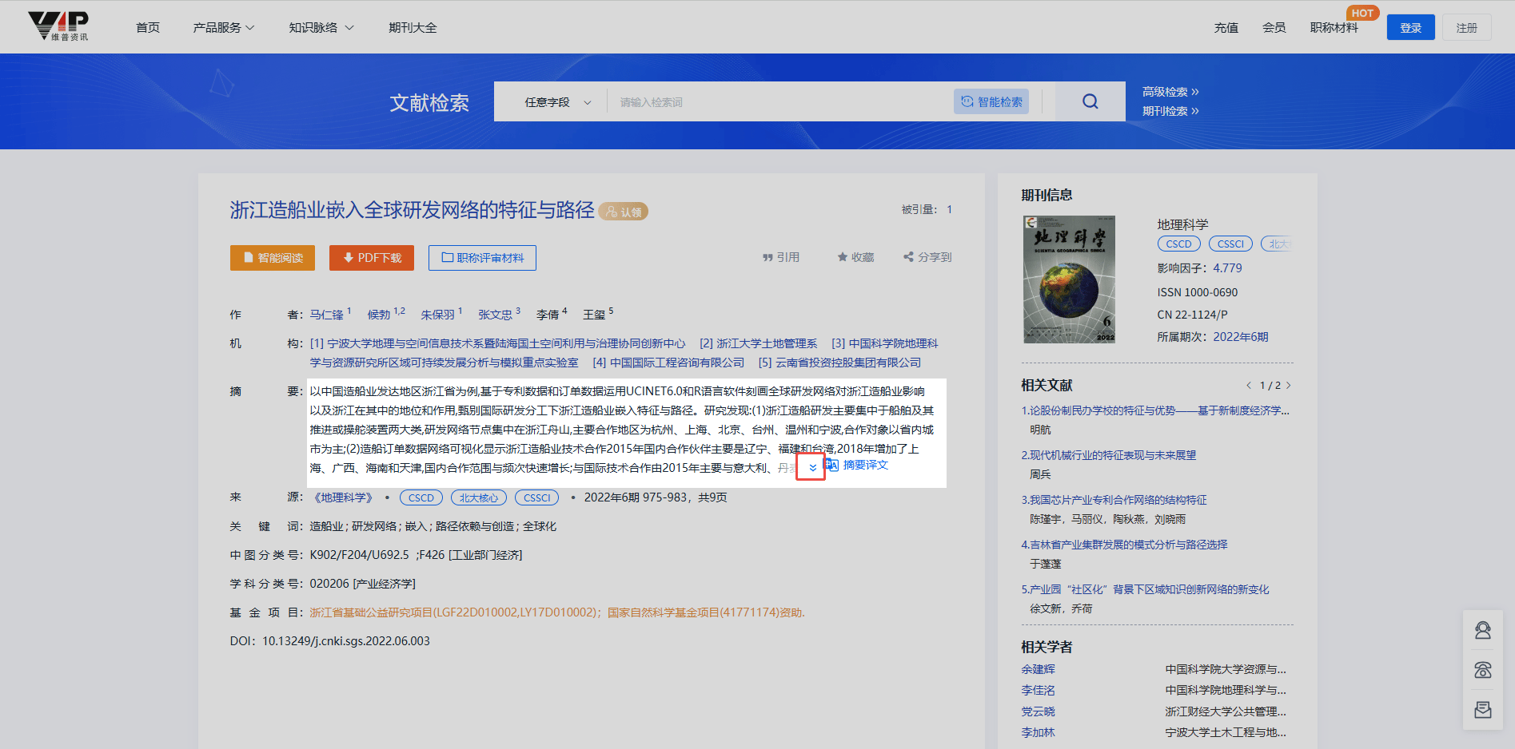Expand the abstract with the double chevron
The height and width of the screenshot is (749, 1515).
click(812, 468)
